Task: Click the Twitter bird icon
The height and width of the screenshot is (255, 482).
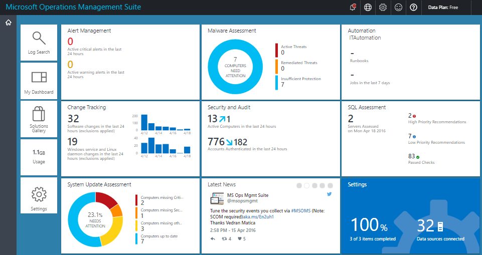Action: (330, 194)
